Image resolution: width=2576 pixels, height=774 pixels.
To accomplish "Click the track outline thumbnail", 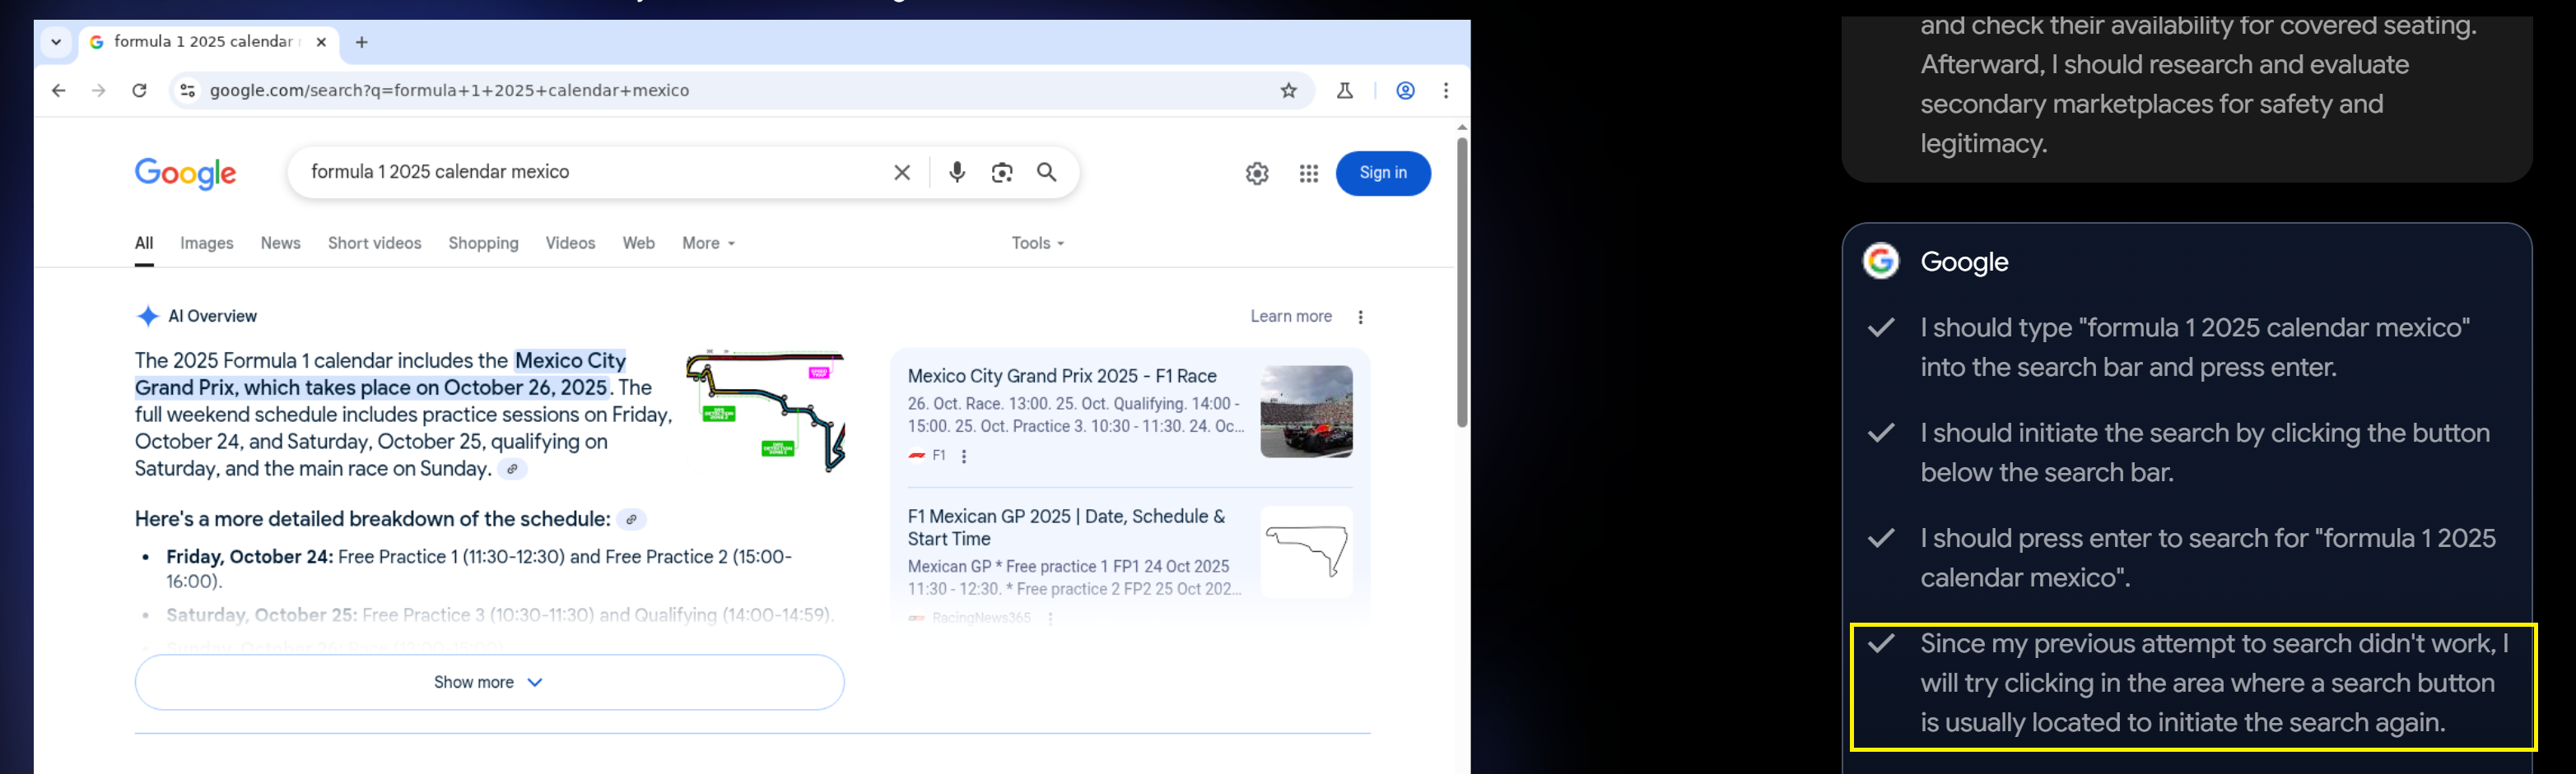I will click(1306, 552).
